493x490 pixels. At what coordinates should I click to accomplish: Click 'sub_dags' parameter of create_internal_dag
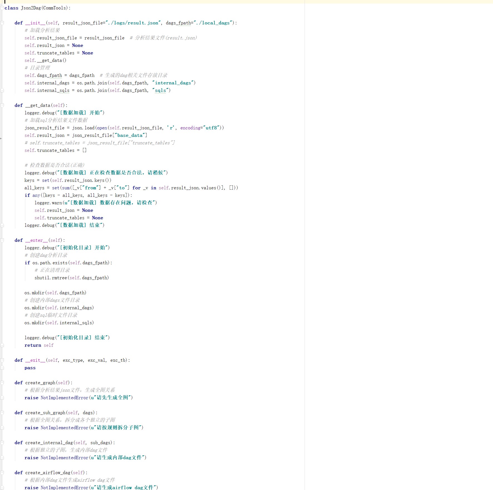click(x=100, y=443)
